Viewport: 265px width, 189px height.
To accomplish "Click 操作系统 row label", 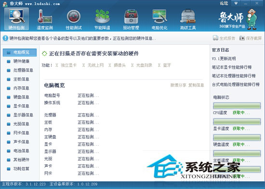I will pyautogui.click(x=52, y=103).
